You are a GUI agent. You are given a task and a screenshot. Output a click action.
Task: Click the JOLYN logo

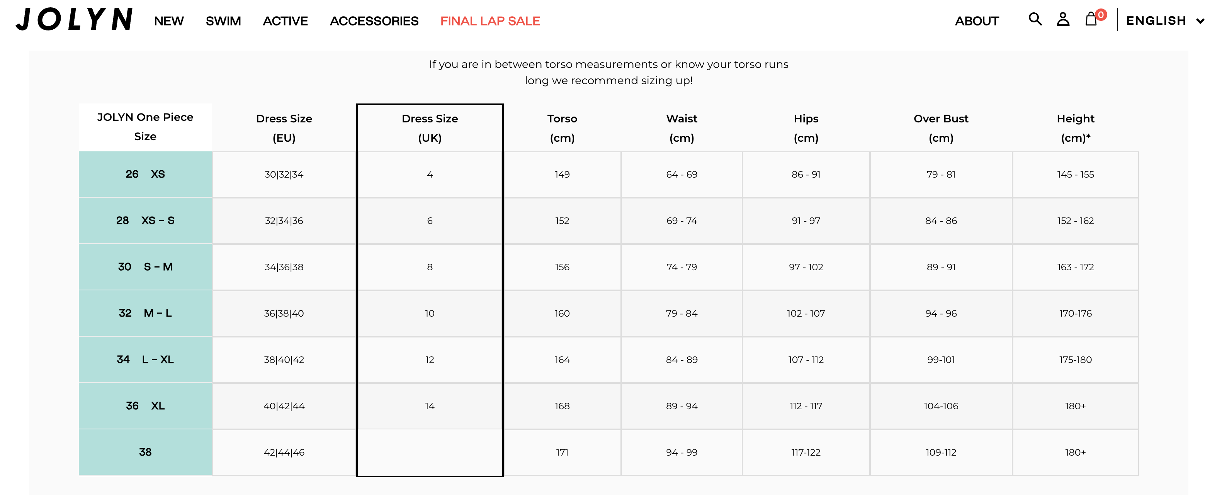74,20
